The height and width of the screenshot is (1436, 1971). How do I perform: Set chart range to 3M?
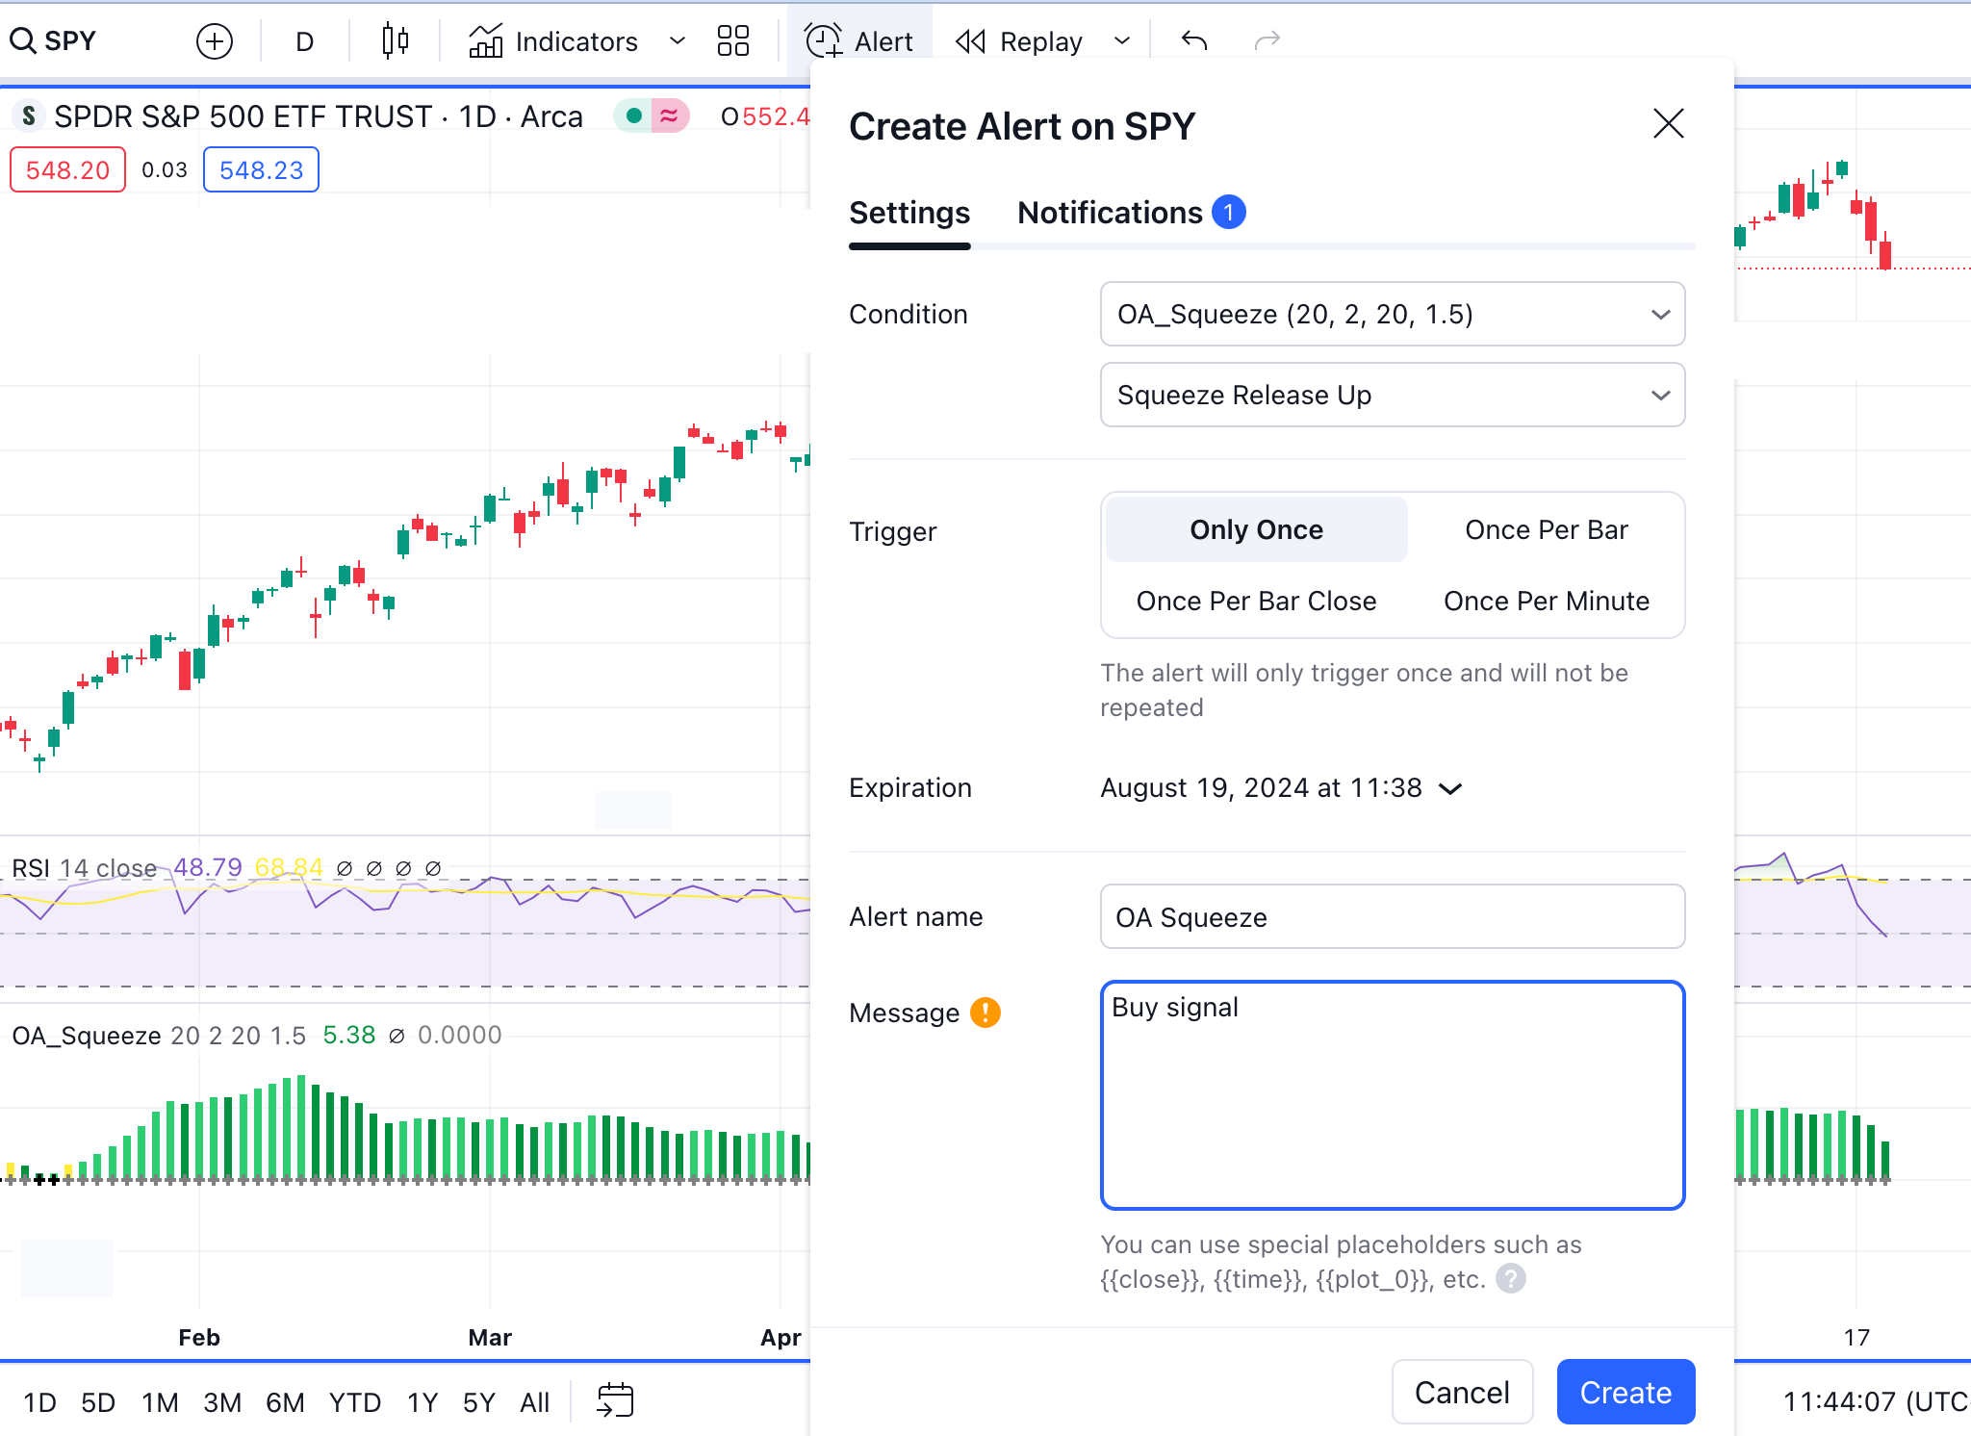tap(222, 1402)
